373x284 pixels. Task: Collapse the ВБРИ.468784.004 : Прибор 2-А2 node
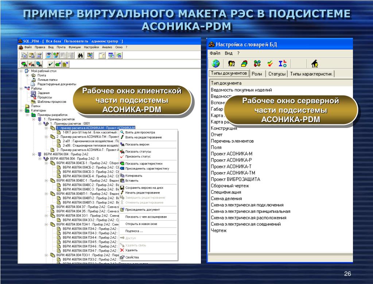click(34, 154)
